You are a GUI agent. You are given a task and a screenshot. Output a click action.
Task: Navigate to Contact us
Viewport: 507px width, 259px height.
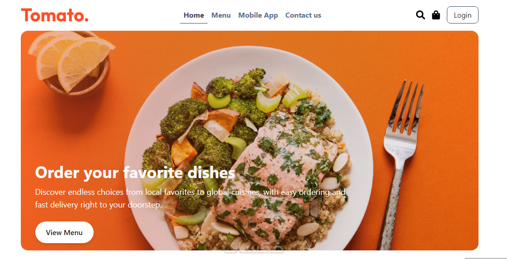click(303, 15)
